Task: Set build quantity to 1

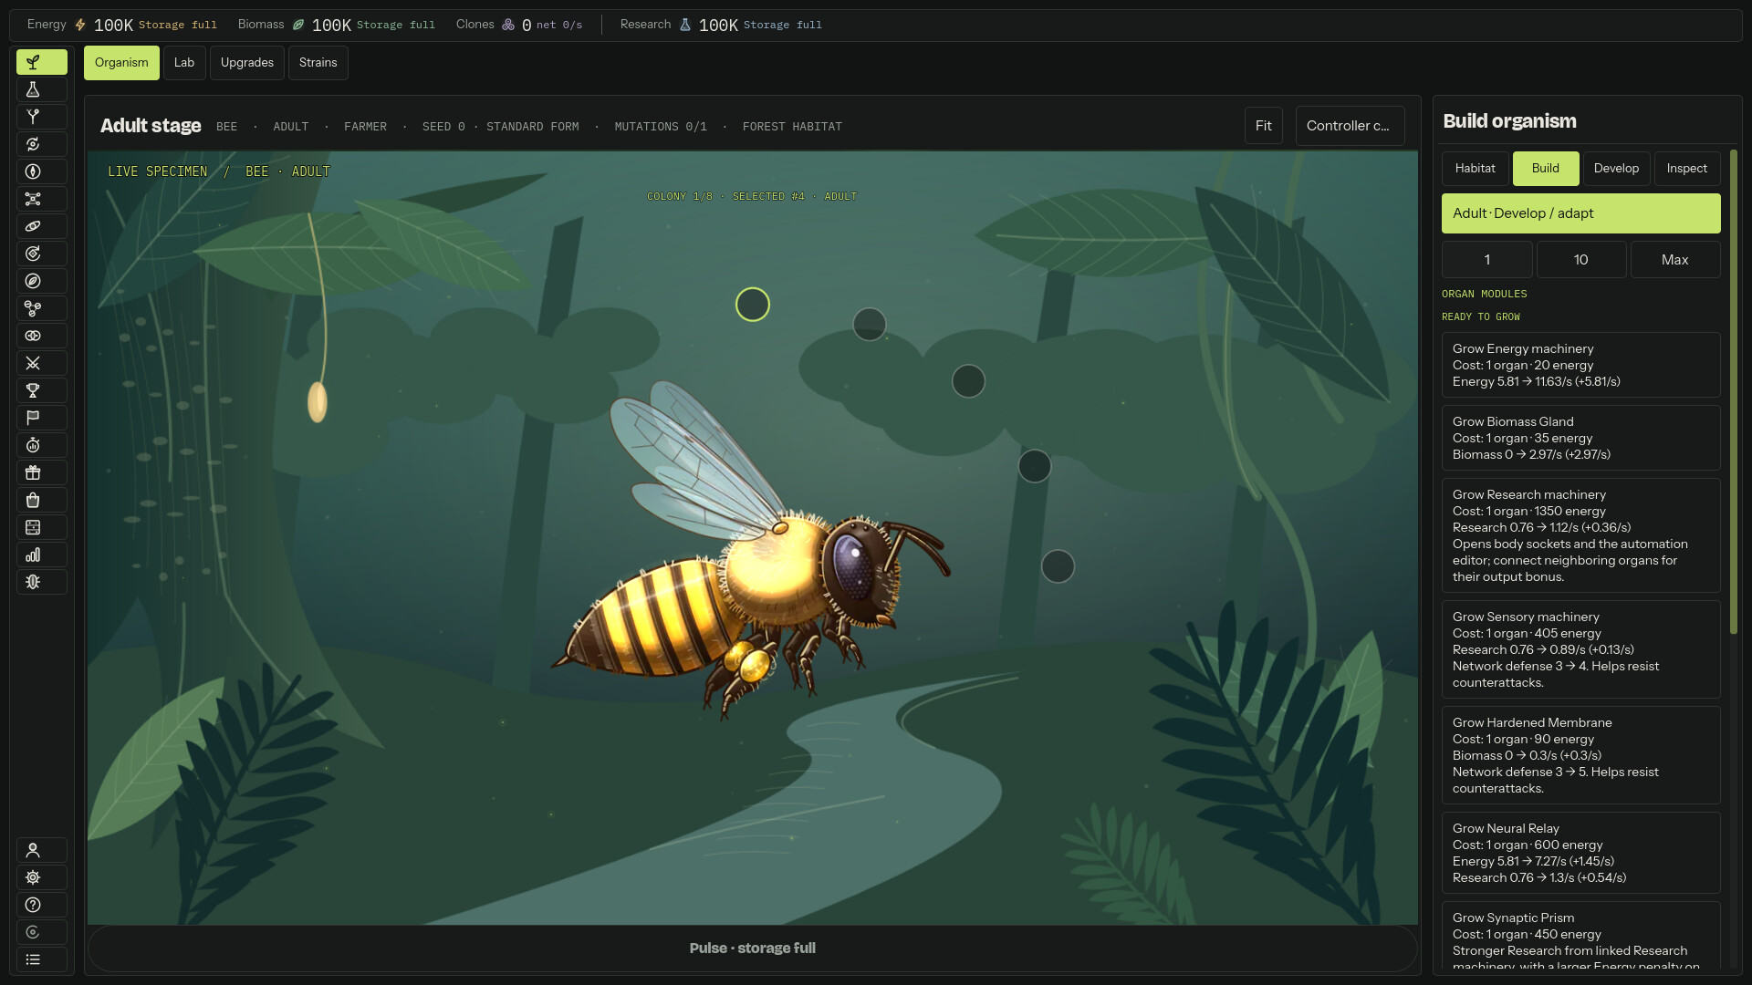Action: 1486,260
